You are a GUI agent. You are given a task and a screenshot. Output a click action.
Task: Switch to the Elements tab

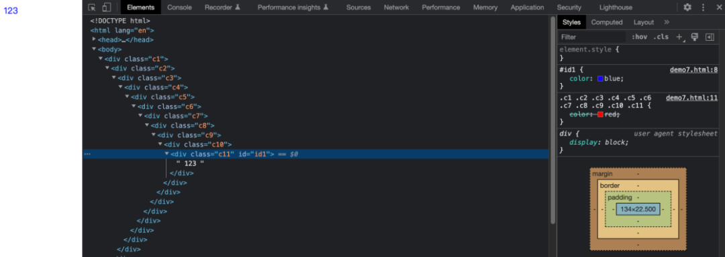140,7
